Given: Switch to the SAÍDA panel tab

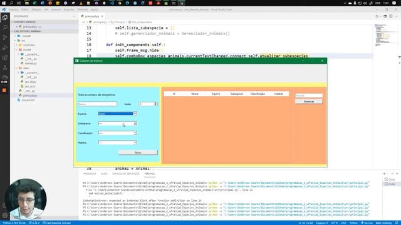Looking at the screenshot, I should [x=104, y=174].
